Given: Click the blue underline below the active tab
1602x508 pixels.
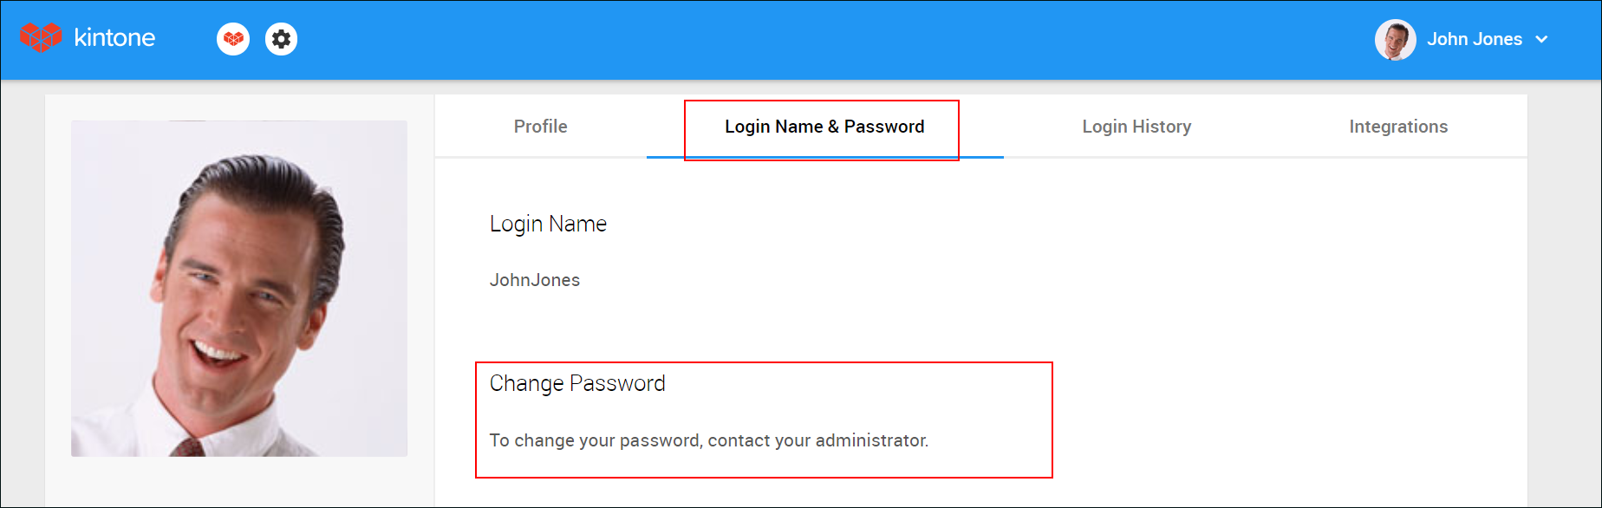Looking at the screenshot, I should tap(824, 157).
